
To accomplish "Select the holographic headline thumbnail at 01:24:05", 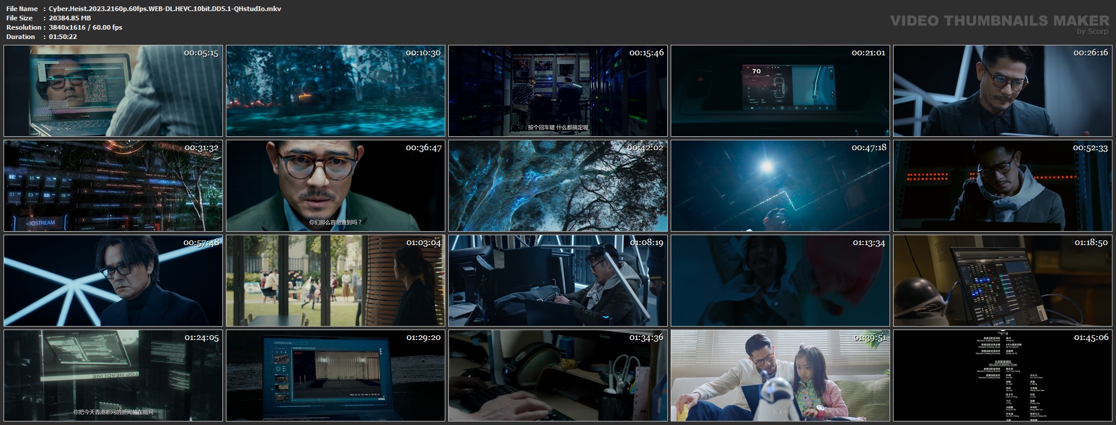I will point(113,376).
